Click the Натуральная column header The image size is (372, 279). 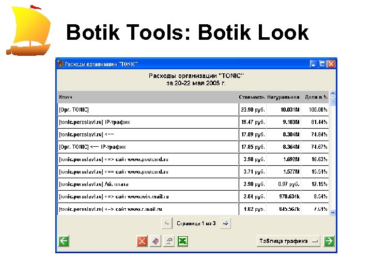coord(283,97)
